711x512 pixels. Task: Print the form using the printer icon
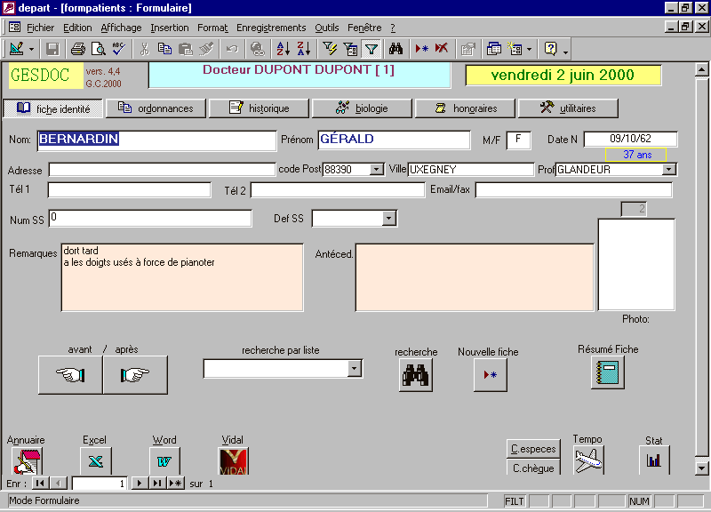(78, 49)
